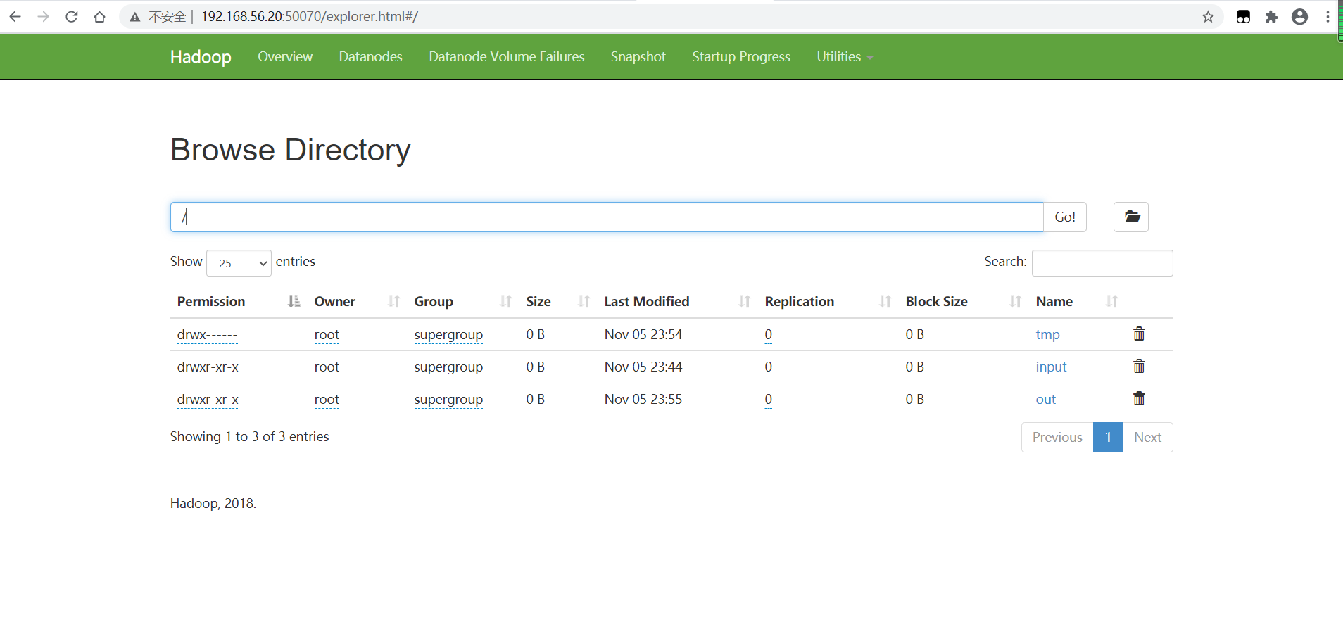Select 'Nov 05 23:54' modified date text
The height and width of the screenshot is (641, 1343).
643,335
